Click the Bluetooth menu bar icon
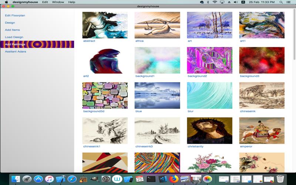 (208, 2)
